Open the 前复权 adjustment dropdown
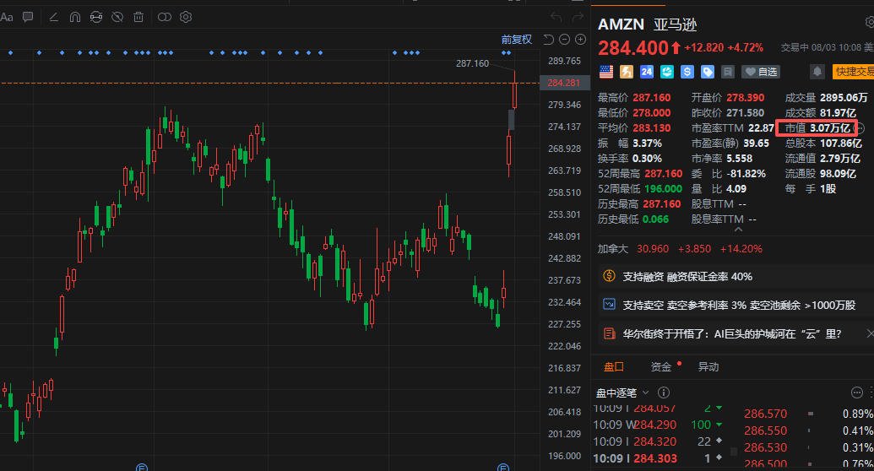874x471 pixels. coord(516,40)
